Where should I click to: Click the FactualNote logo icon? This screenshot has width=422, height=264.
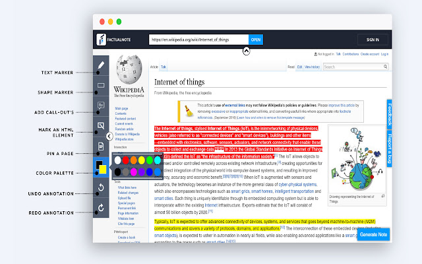tap(101, 40)
